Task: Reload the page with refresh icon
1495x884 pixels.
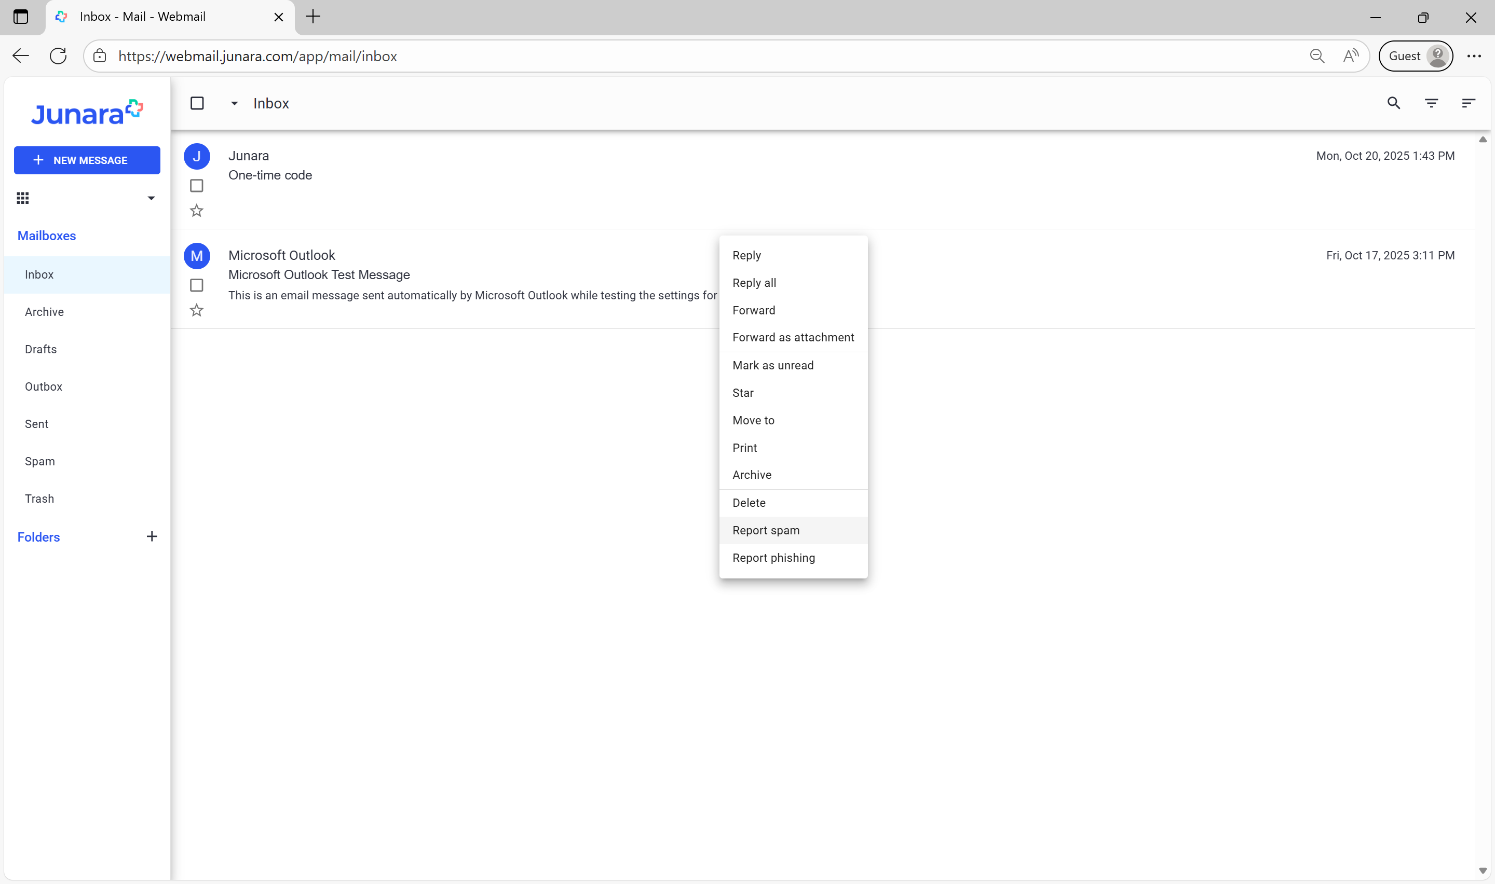Action: coord(58,56)
